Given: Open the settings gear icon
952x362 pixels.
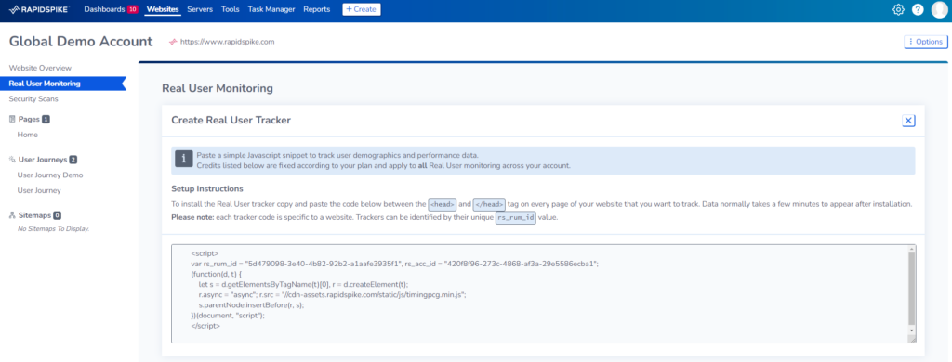Looking at the screenshot, I should (898, 9).
